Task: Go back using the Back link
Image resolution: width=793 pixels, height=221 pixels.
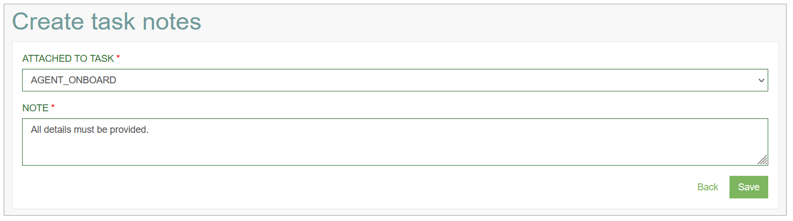Action: coord(707,187)
